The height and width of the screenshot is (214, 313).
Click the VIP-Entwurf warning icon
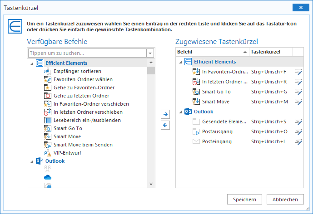48,153
